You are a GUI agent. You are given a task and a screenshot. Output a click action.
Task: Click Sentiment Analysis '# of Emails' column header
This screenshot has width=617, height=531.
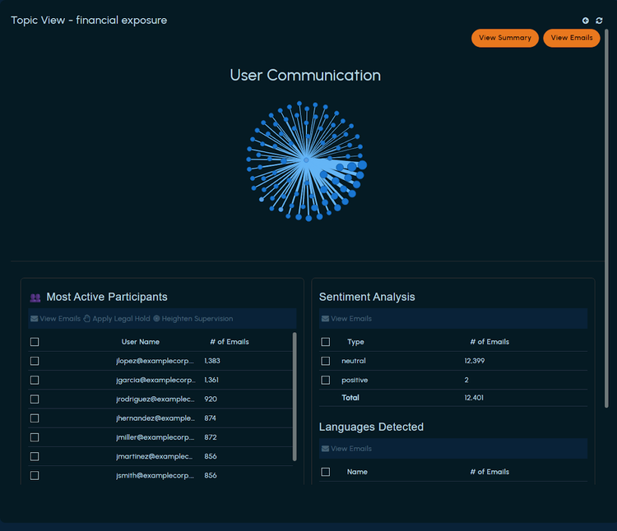[x=489, y=342]
